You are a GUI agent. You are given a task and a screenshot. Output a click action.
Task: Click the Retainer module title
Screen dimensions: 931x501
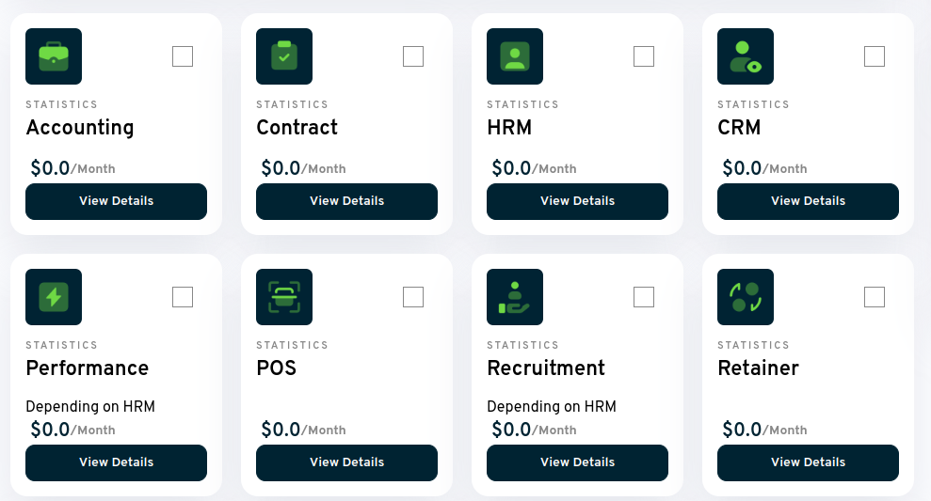point(758,368)
